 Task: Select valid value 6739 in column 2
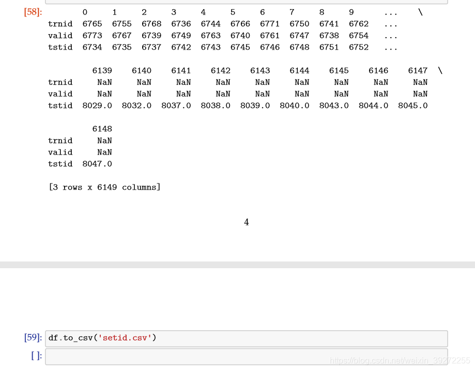(x=151, y=36)
